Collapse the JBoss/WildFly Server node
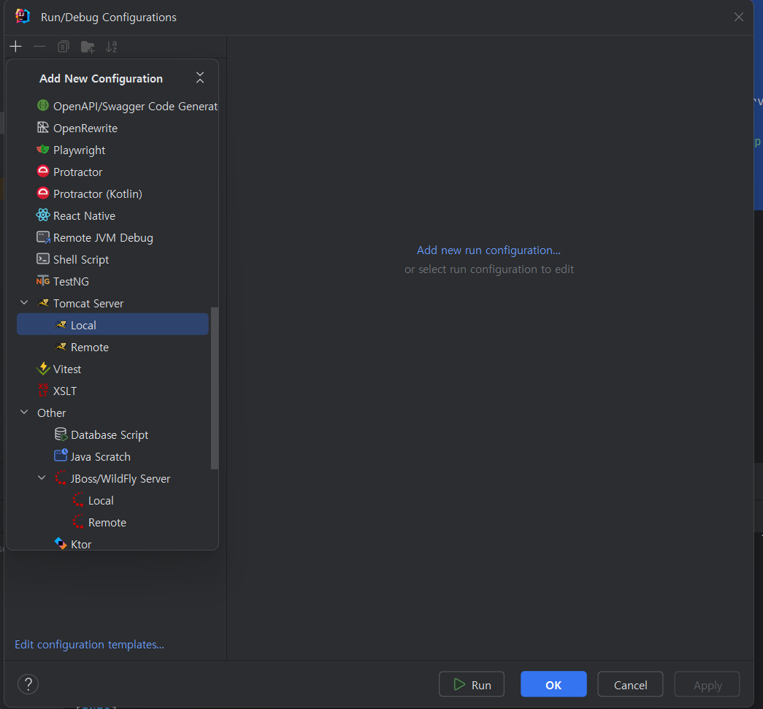763x709 pixels. point(42,478)
